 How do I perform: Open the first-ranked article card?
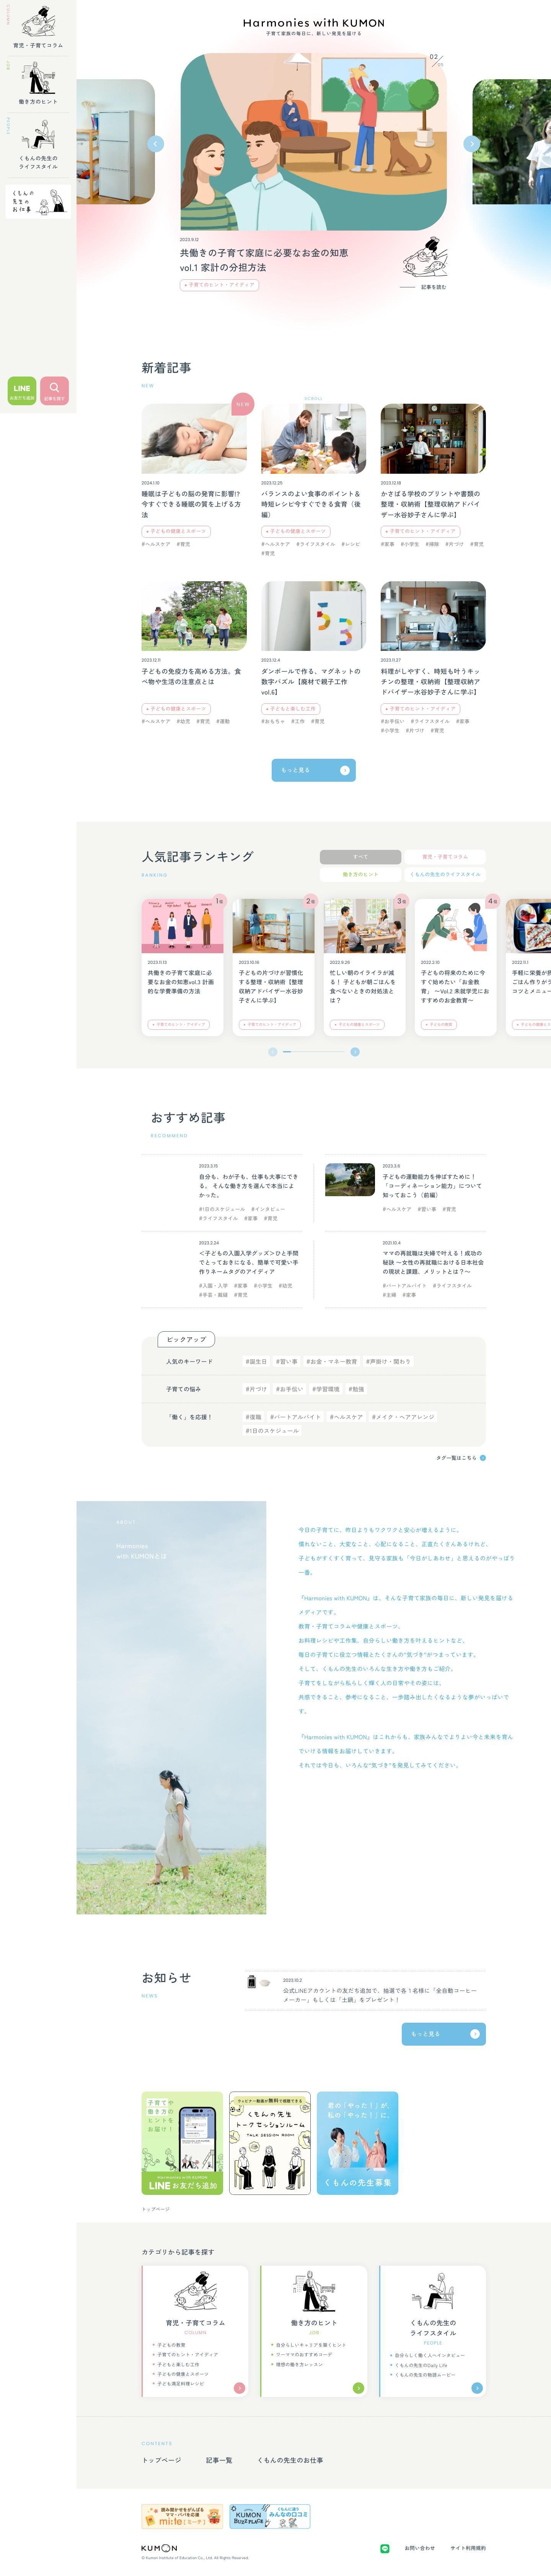182,965
